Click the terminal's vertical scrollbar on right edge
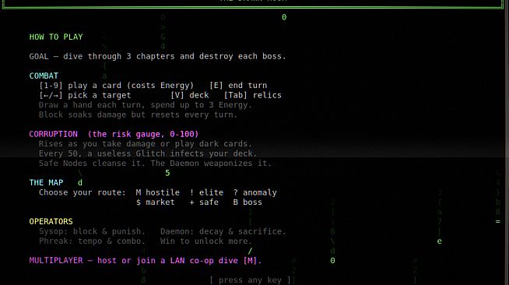 [507, 142]
